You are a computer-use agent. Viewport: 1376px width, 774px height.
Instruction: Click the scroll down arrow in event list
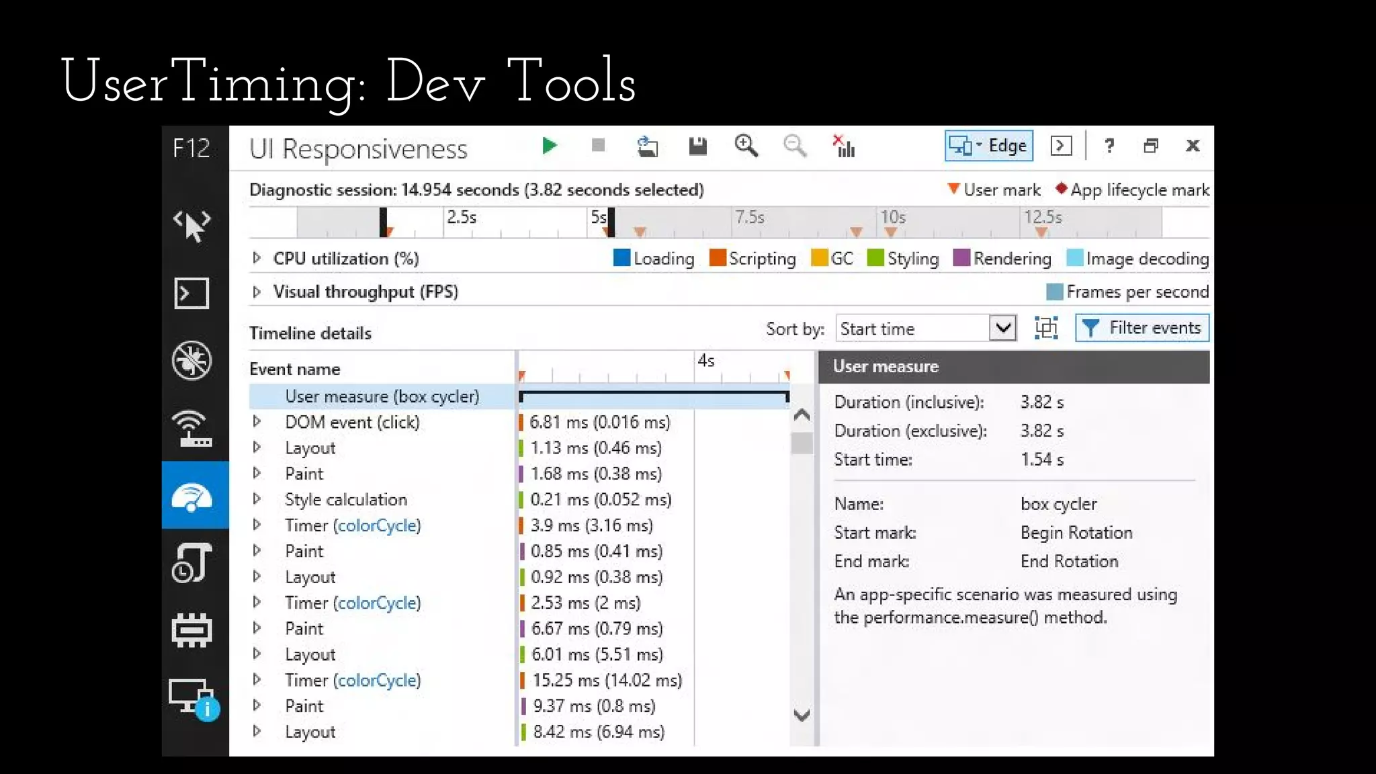pos(802,715)
